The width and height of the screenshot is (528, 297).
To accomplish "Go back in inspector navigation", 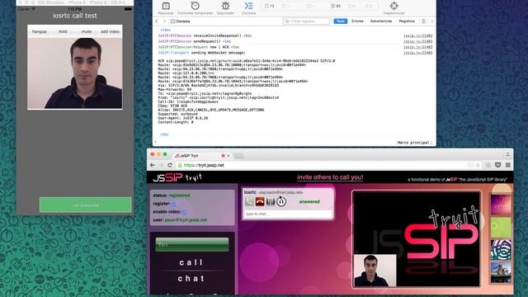I will click(157, 21).
